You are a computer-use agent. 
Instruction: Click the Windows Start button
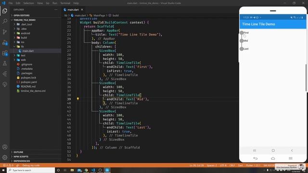click(x=3, y=170)
